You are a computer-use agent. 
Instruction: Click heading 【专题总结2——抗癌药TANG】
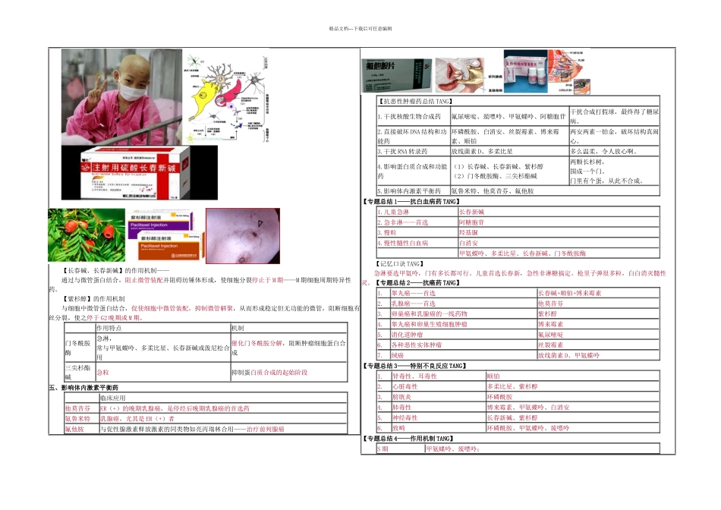418,283
